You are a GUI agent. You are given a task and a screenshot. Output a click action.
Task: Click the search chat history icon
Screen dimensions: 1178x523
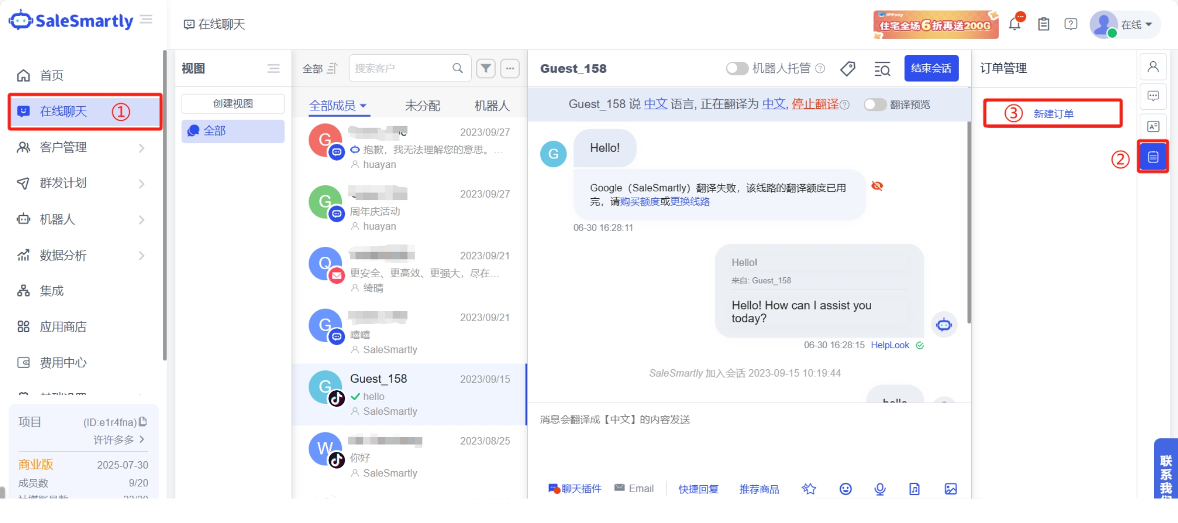point(882,69)
